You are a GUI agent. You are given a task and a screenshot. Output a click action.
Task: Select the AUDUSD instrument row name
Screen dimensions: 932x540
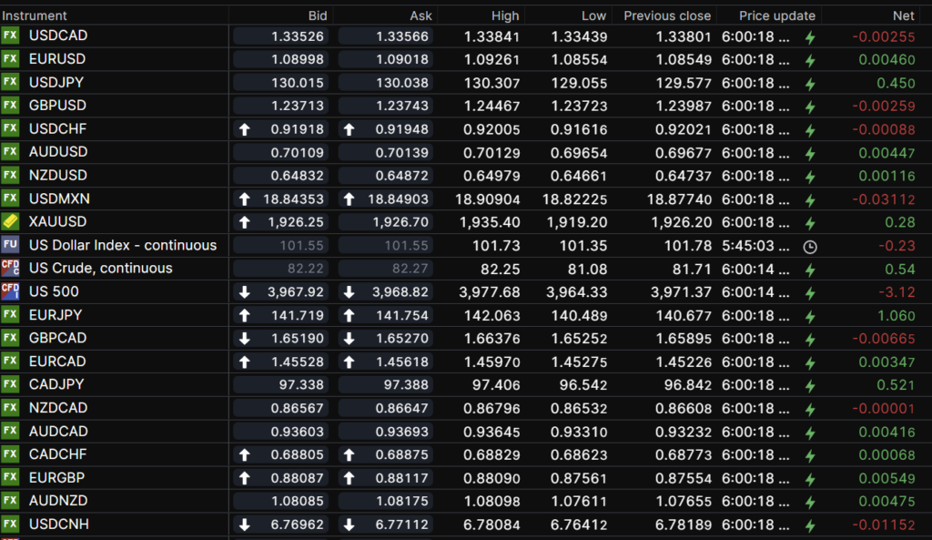click(x=58, y=152)
